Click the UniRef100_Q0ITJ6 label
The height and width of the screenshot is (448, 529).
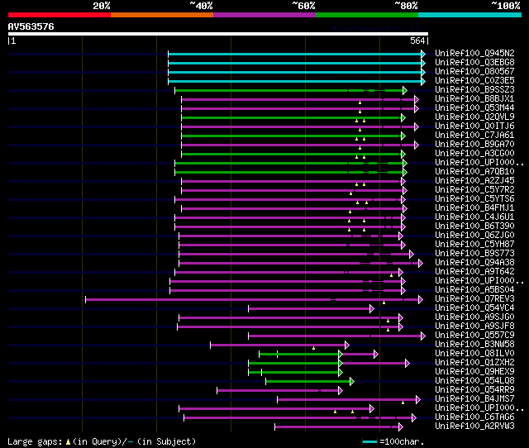(x=474, y=126)
